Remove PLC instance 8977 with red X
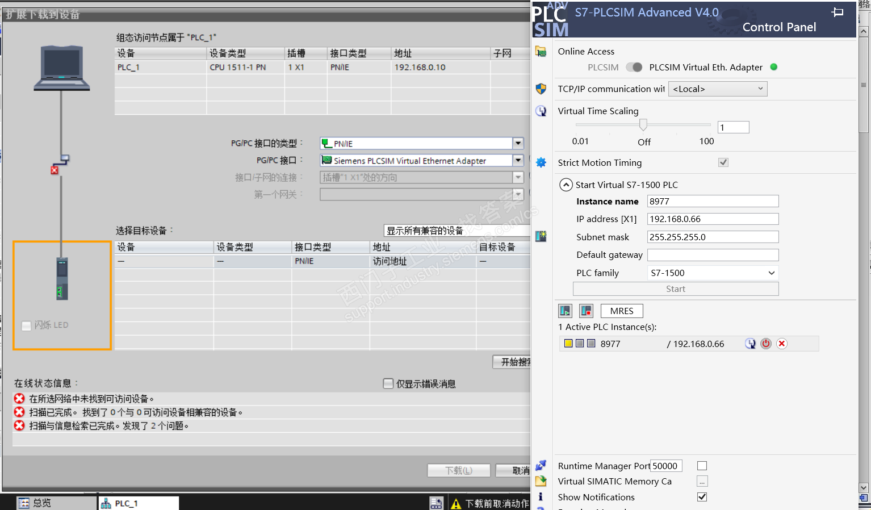Screen dimensions: 871x510 click(782, 344)
